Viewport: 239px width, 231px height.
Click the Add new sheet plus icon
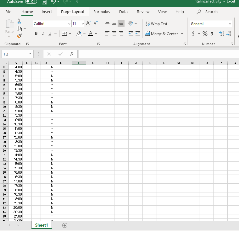tap(65, 225)
